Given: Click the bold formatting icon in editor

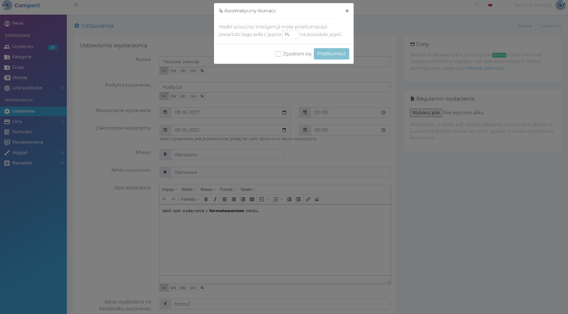Looking at the screenshot, I should (x=206, y=199).
